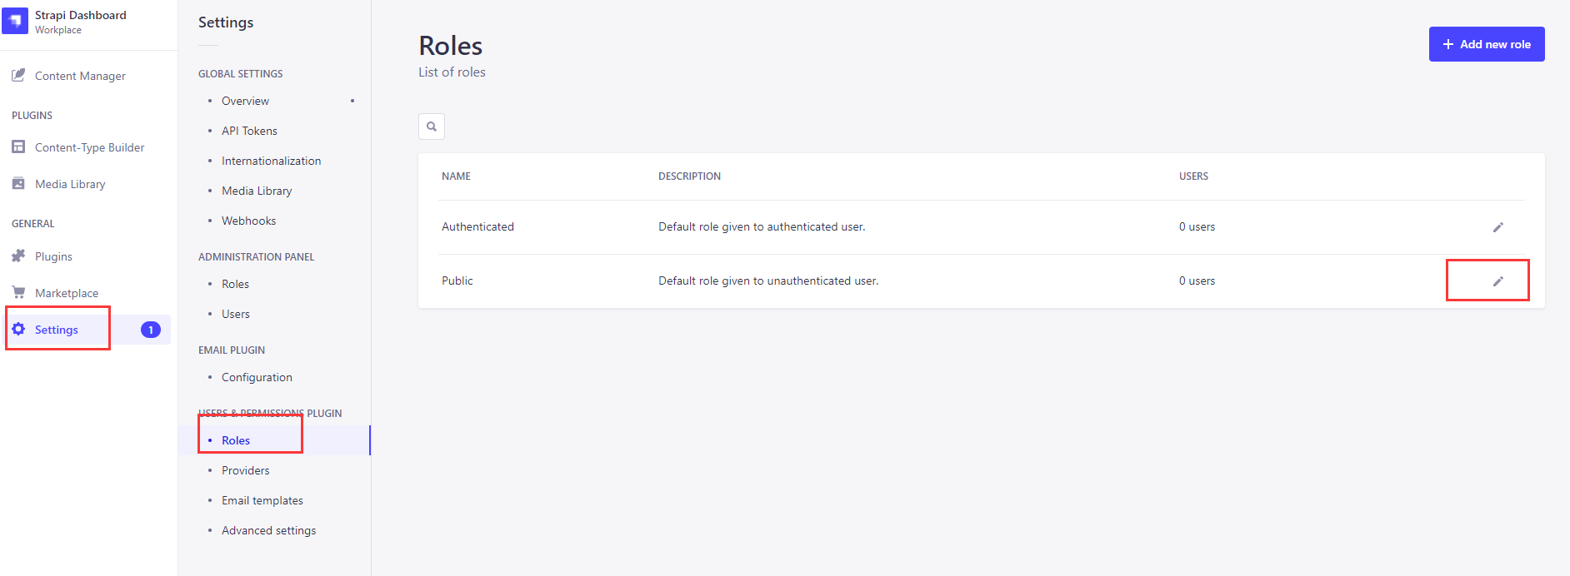Select the Settings gear in sidebar
This screenshot has width=1570, height=576.
click(55, 329)
